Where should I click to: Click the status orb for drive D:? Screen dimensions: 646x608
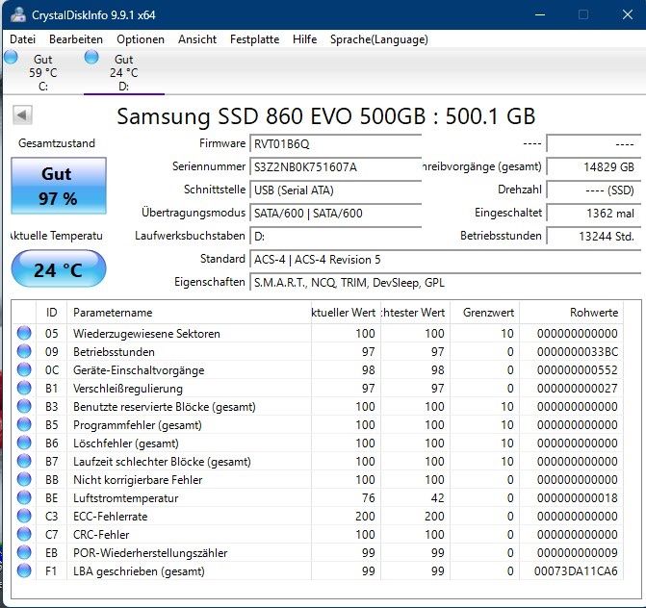tap(91, 57)
